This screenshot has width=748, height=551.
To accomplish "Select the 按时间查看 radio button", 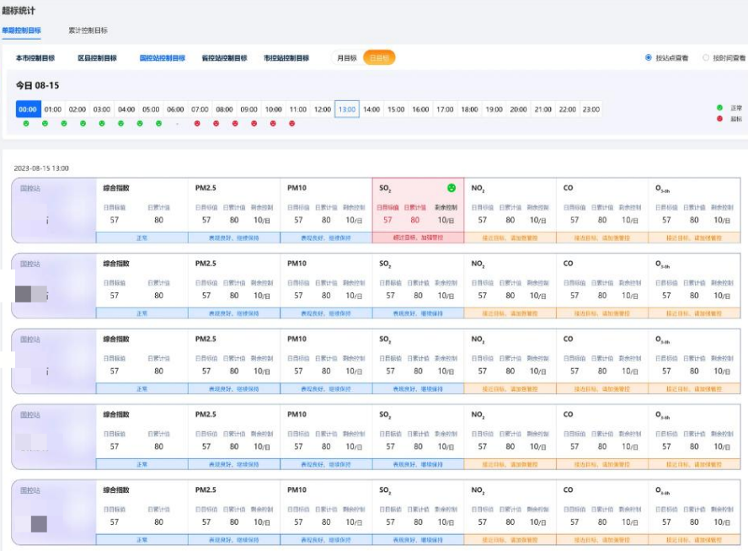I will pyautogui.click(x=706, y=58).
